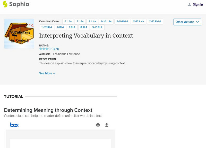Open the Vocabulary in Context thumbnail
The height and width of the screenshot is (148, 206).
19,34
